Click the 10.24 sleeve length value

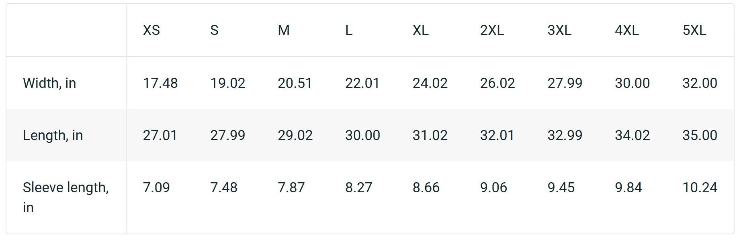click(700, 187)
